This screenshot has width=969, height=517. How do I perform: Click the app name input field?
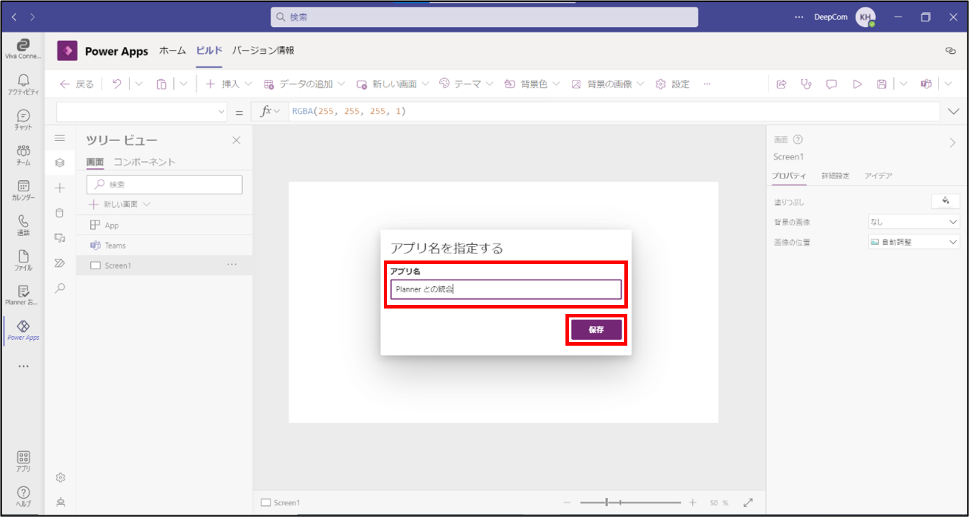pyautogui.click(x=506, y=289)
